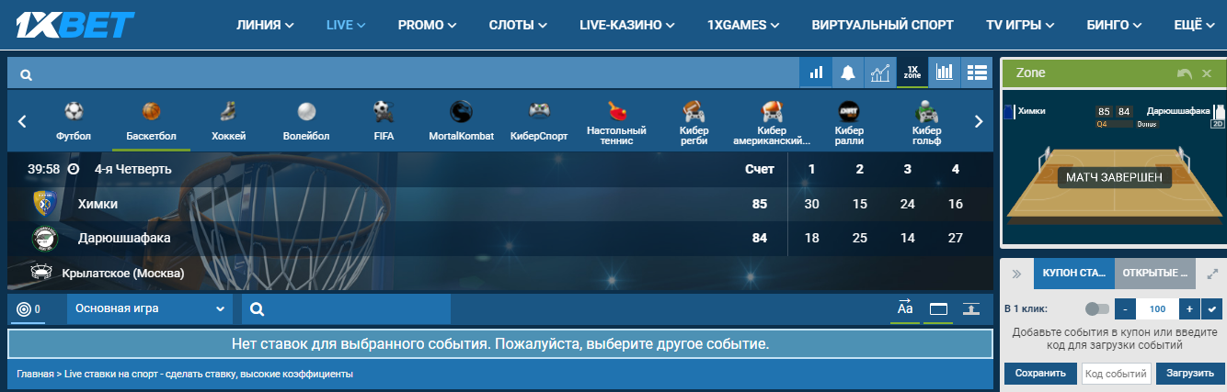Click the Главная breadcrumb link
1227x392 pixels.
tap(36, 375)
